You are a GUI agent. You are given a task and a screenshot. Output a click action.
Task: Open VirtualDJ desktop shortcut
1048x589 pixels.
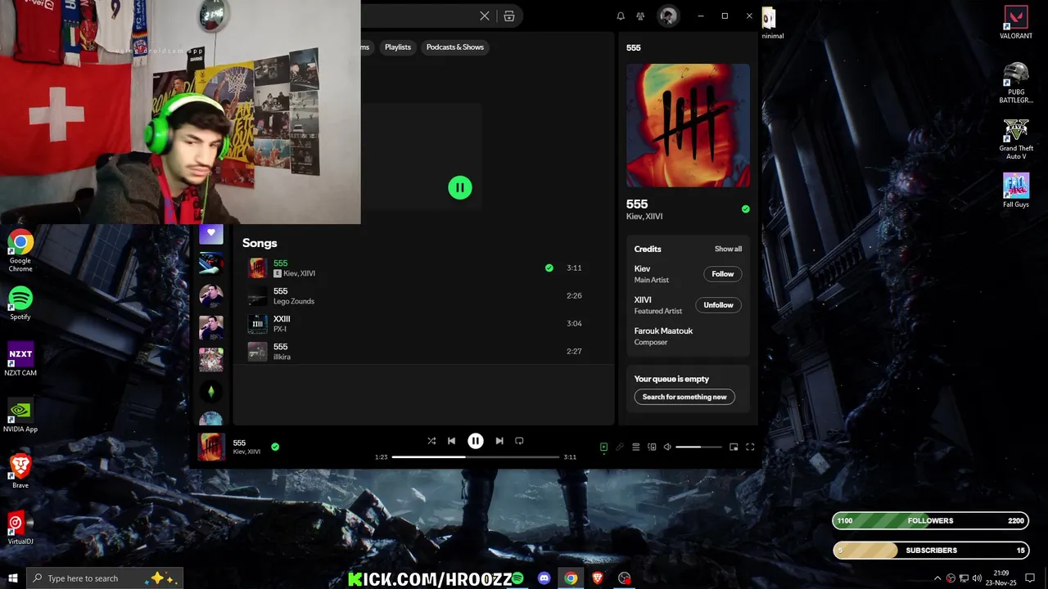click(x=20, y=528)
